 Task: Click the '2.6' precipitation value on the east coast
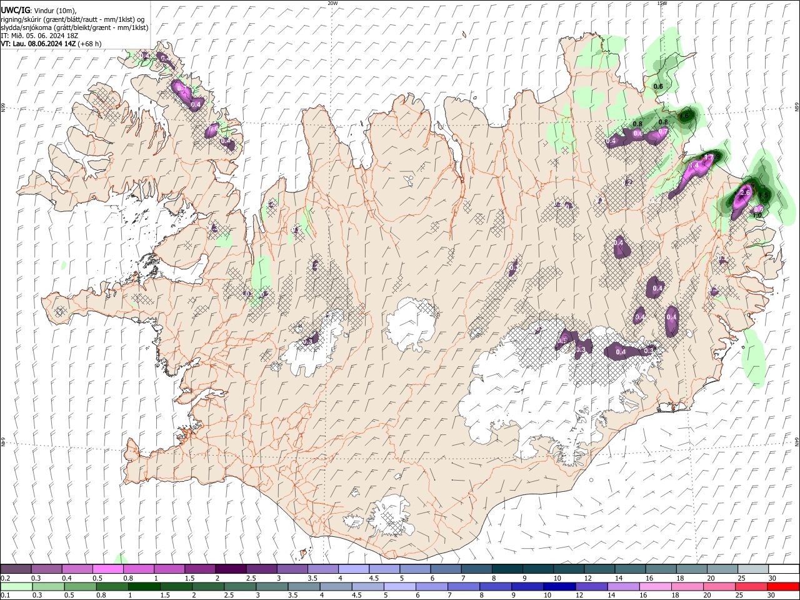click(744, 193)
